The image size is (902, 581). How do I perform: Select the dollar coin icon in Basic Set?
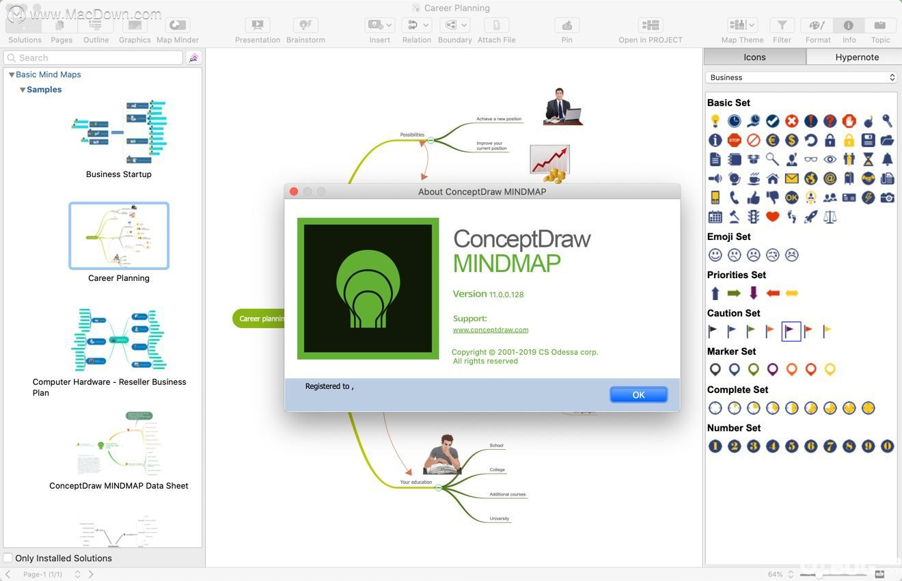[x=792, y=140]
